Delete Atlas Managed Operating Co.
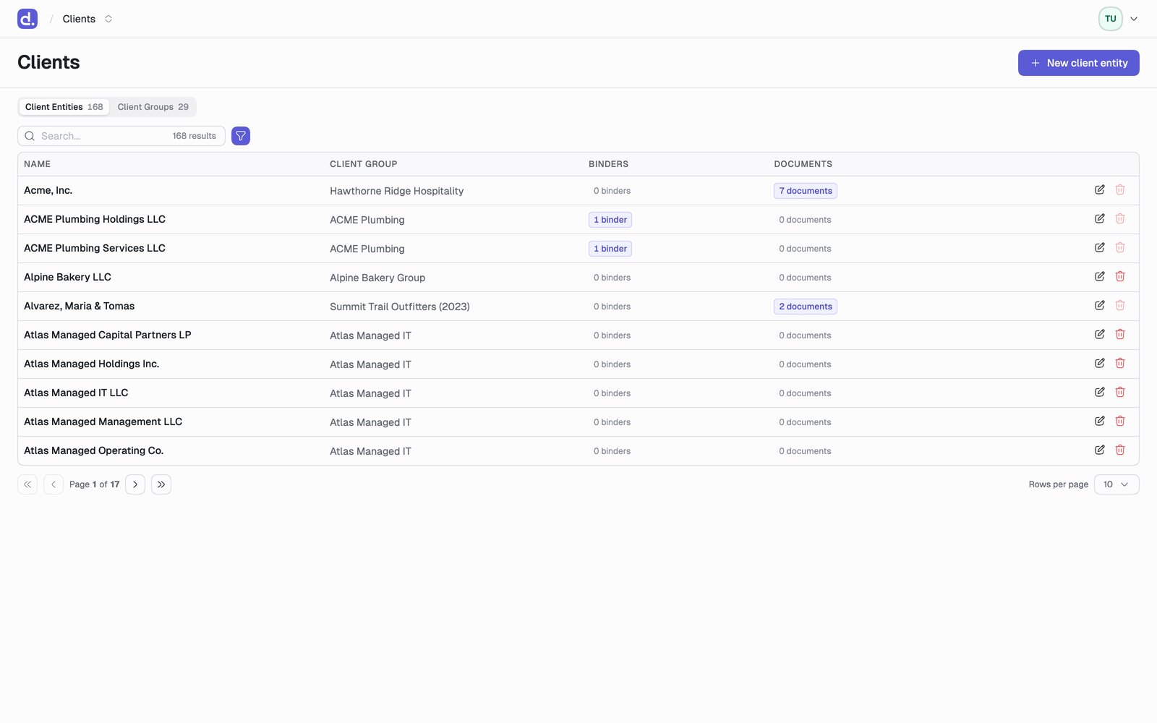The width and height of the screenshot is (1157, 723). [1120, 450]
